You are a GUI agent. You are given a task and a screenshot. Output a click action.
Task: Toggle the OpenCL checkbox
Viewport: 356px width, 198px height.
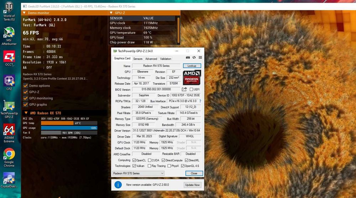tap(134, 160)
